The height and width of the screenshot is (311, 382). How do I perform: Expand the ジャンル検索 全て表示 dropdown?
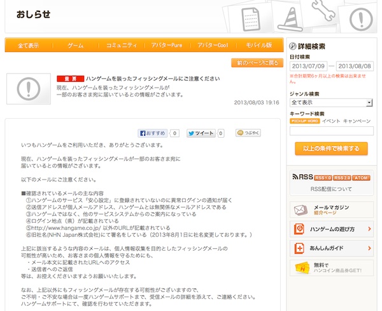[x=331, y=102]
